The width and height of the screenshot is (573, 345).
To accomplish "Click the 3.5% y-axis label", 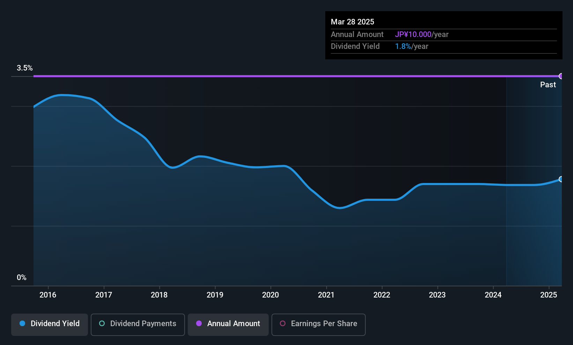I will point(25,68).
